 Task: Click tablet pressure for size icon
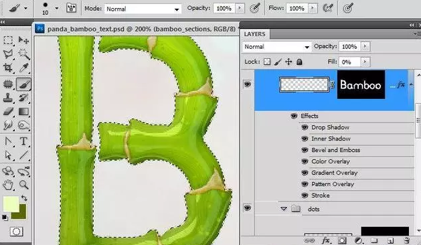coord(347,8)
